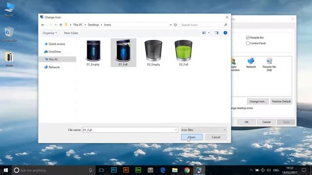Image resolution: width=312 pixels, height=175 pixels.
Task: Close the Change Icon dialog
Action: pyautogui.click(x=227, y=17)
